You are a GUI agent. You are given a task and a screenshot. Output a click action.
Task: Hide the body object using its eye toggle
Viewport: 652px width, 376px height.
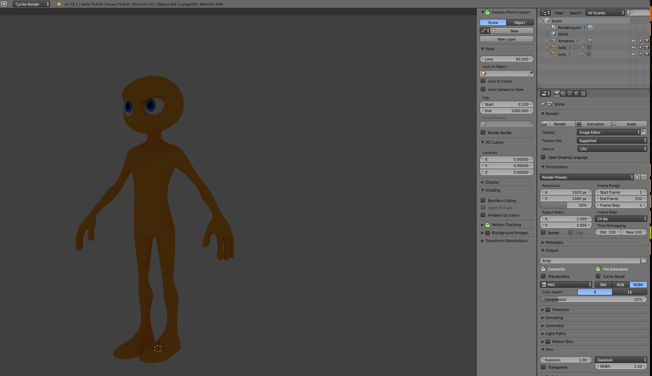633,47
